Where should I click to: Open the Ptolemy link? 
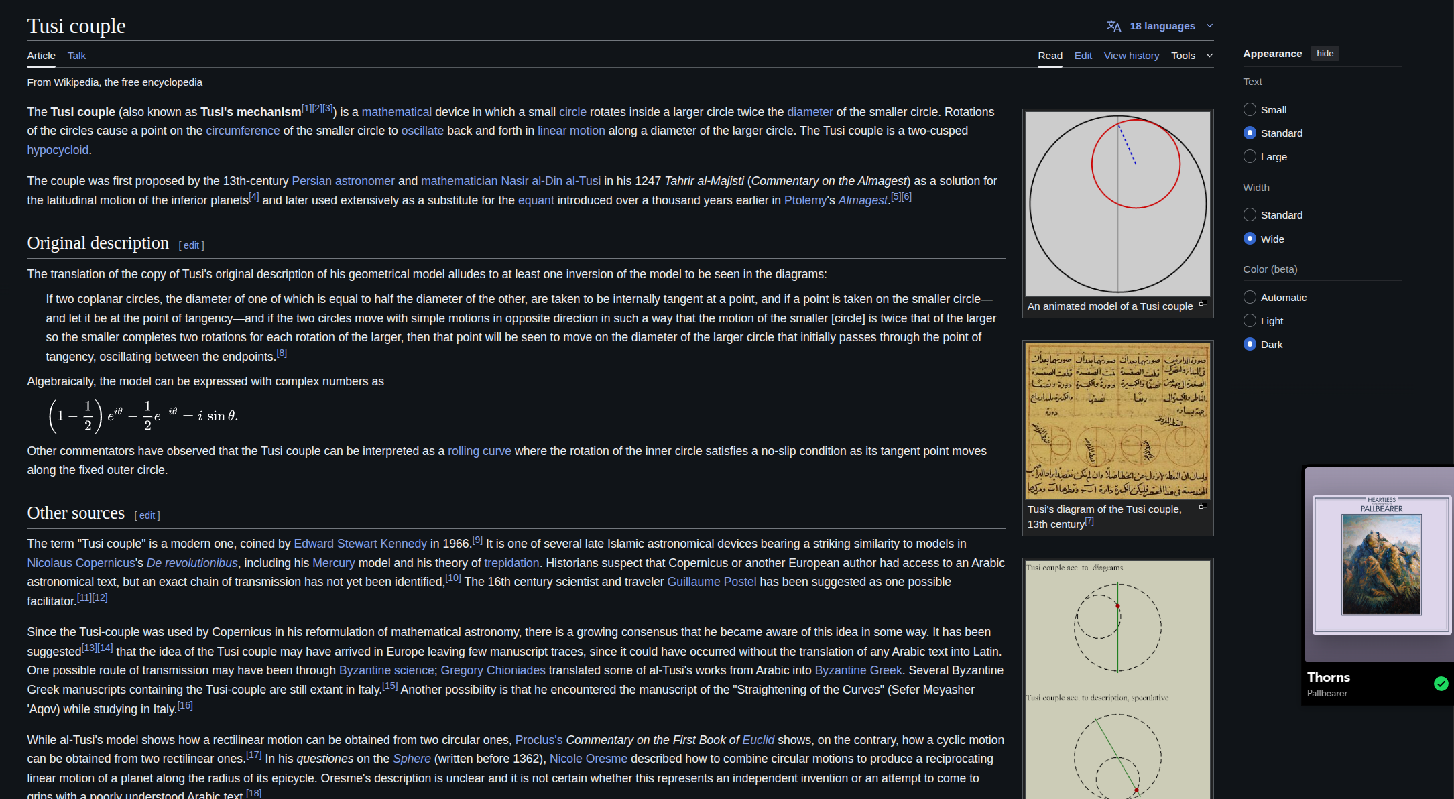[805, 200]
